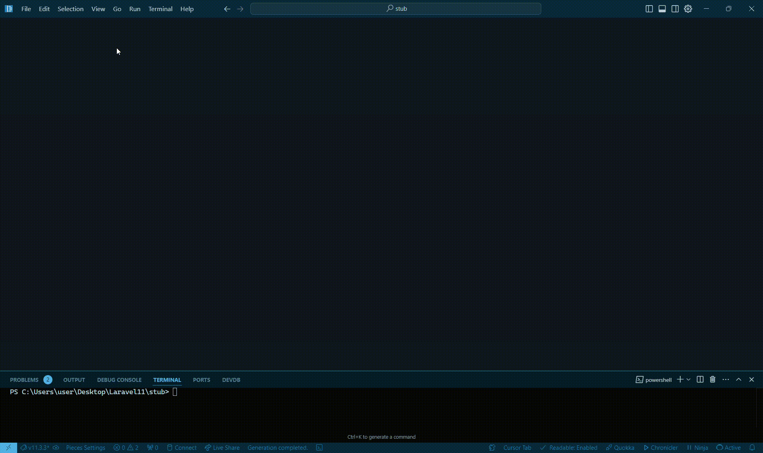Open the Terminal menu
763x453 pixels.
(160, 9)
